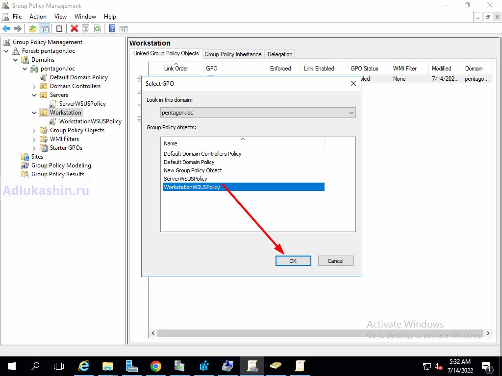
Task: Select 'New Group Policy Object' in the list
Action: click(x=193, y=170)
